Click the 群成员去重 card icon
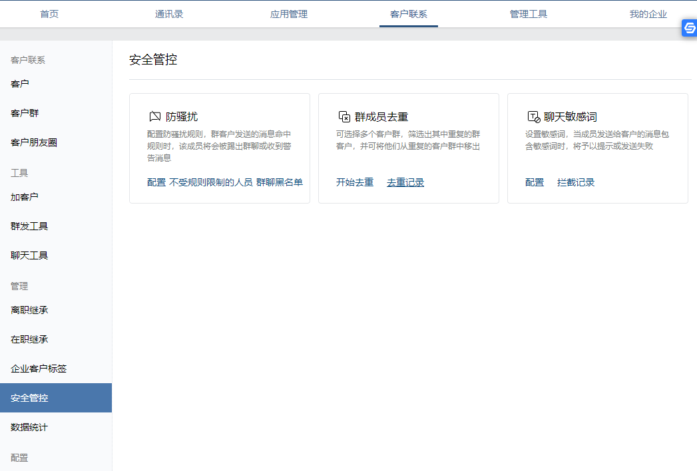 pos(344,116)
